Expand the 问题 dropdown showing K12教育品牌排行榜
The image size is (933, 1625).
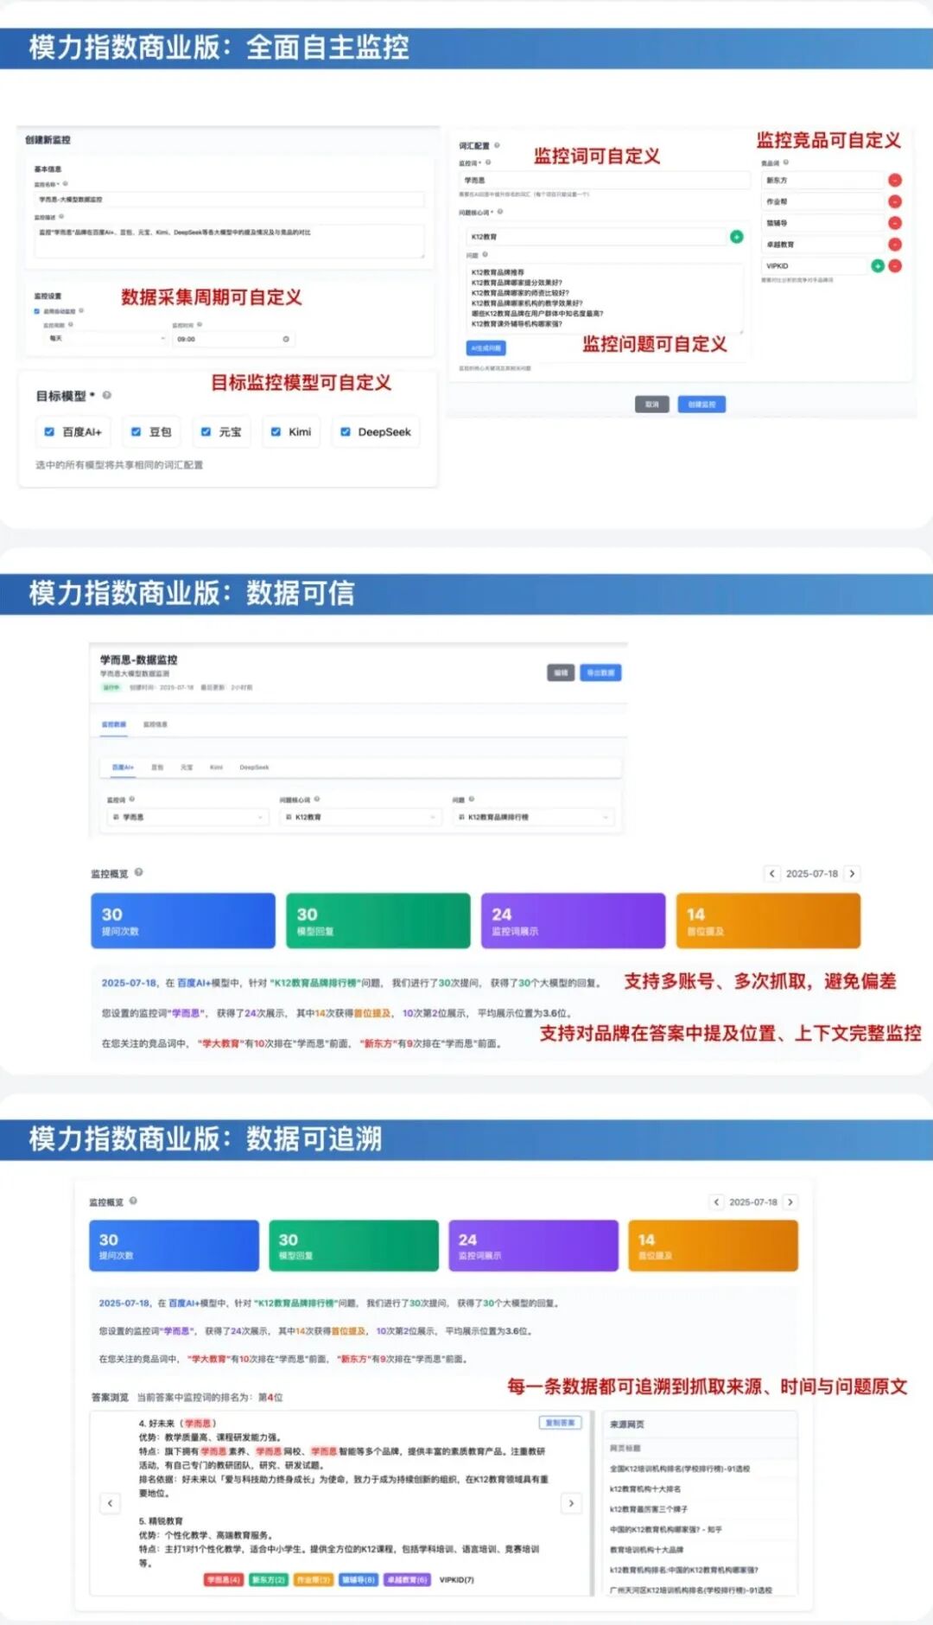[x=533, y=817]
